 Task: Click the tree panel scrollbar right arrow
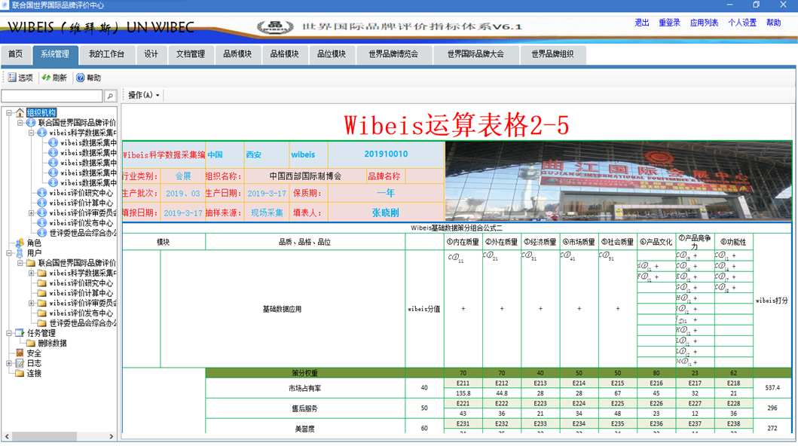[112, 436]
